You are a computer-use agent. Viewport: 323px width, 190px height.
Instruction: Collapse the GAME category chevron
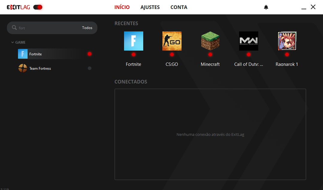click(13, 42)
